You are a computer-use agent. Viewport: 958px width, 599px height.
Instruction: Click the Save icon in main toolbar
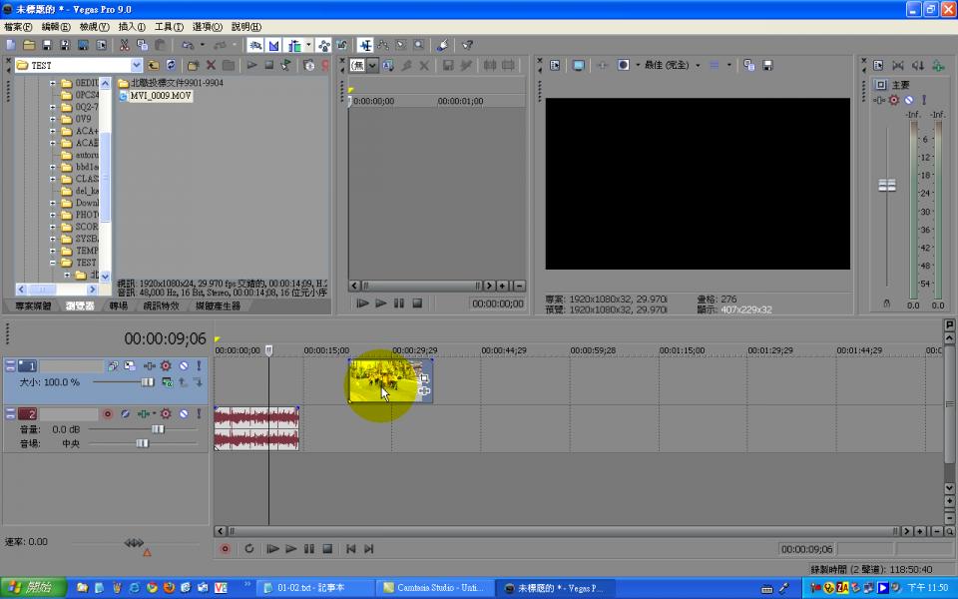coord(47,45)
